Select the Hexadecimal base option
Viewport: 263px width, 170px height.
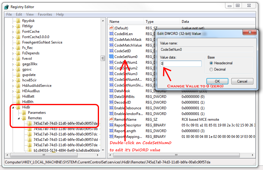[x=211, y=63]
